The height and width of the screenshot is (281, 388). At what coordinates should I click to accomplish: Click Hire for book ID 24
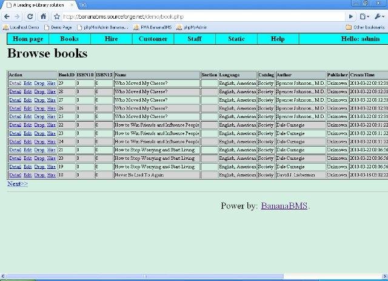tap(51, 142)
